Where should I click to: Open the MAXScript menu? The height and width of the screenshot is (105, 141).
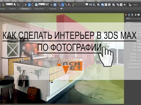point(90,1)
